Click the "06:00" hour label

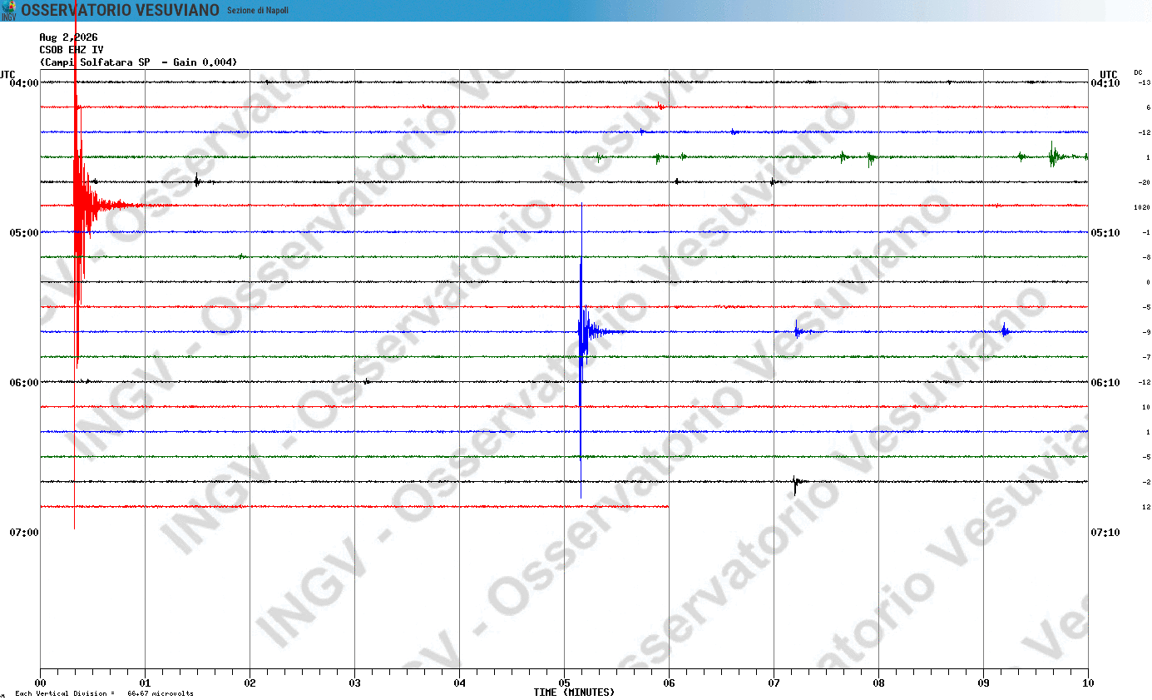pyautogui.click(x=24, y=383)
